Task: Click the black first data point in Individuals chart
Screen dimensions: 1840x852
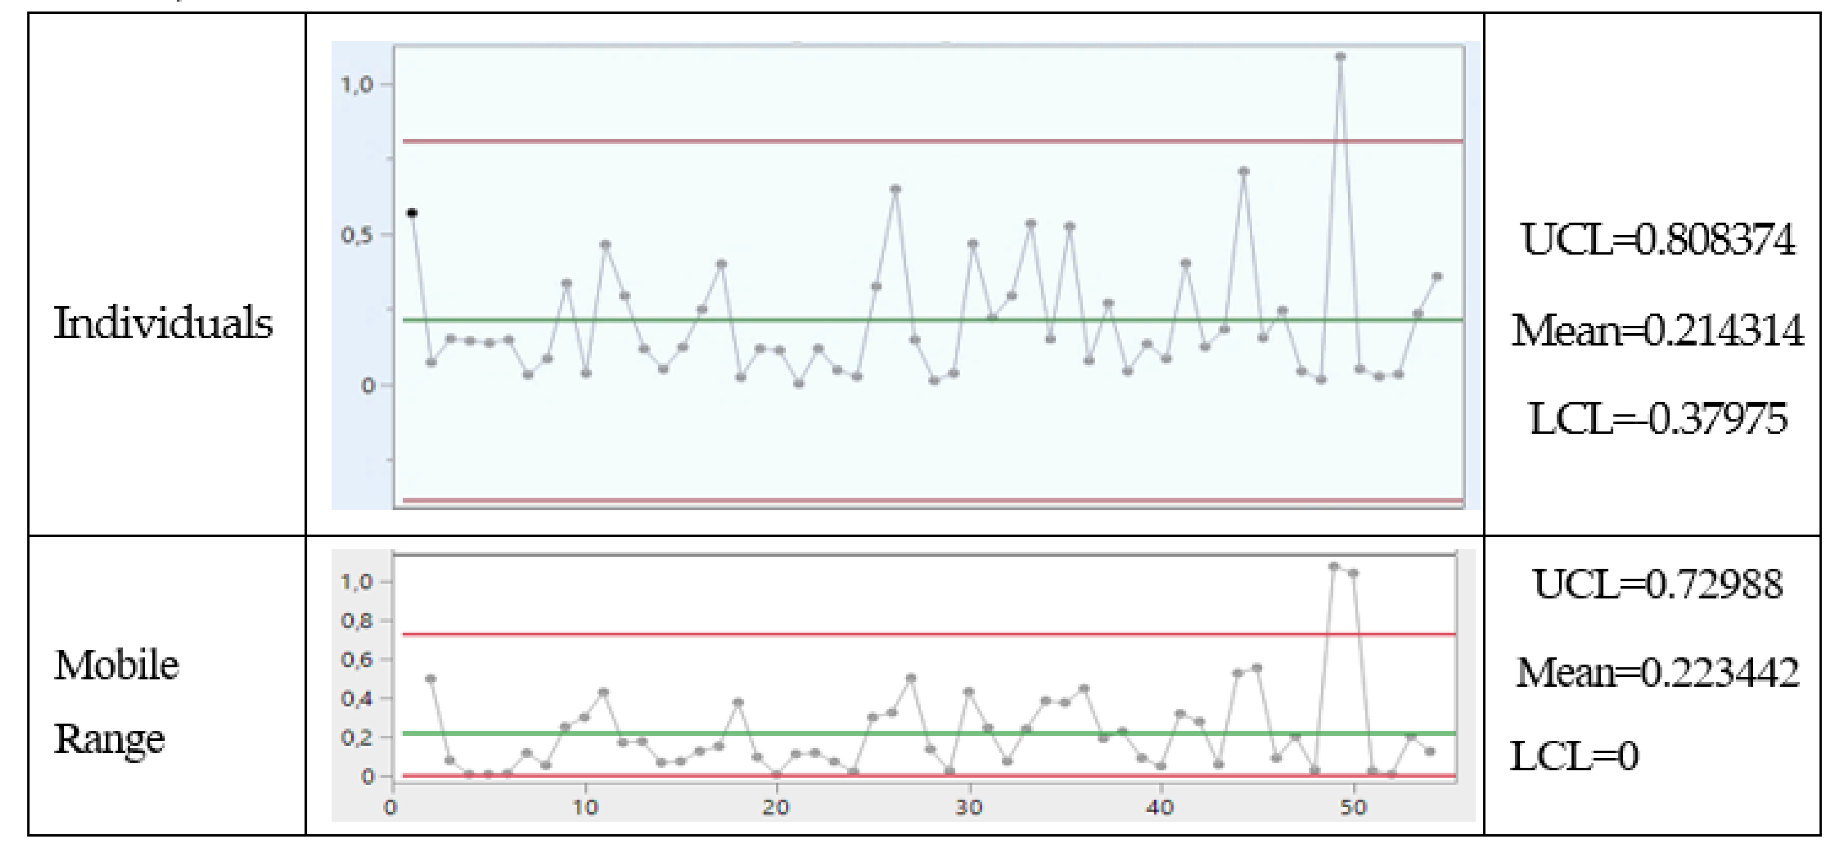Action: [412, 213]
